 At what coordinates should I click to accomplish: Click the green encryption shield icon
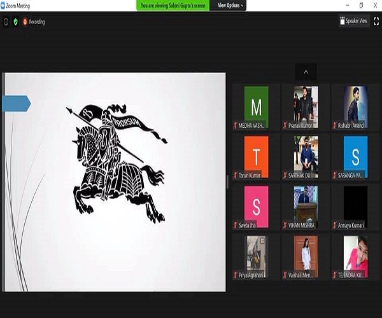pos(15,22)
